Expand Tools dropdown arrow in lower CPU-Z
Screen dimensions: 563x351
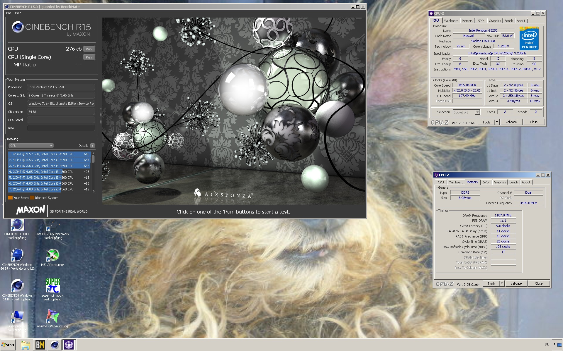click(502, 283)
